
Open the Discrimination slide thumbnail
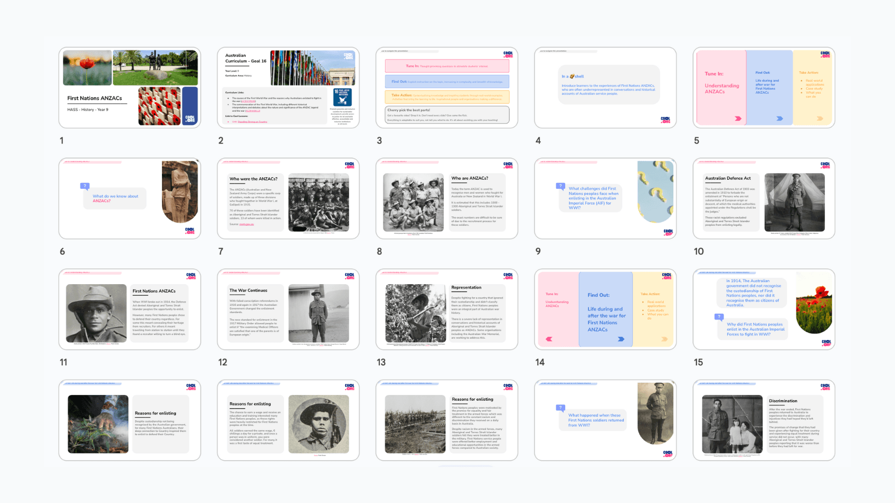[x=764, y=420]
